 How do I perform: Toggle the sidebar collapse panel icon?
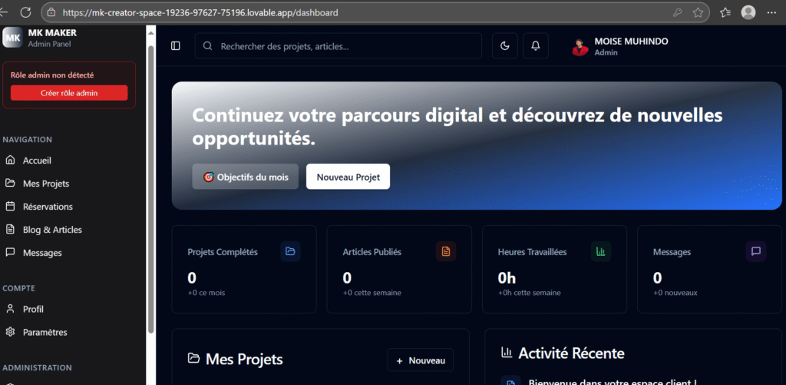[176, 46]
